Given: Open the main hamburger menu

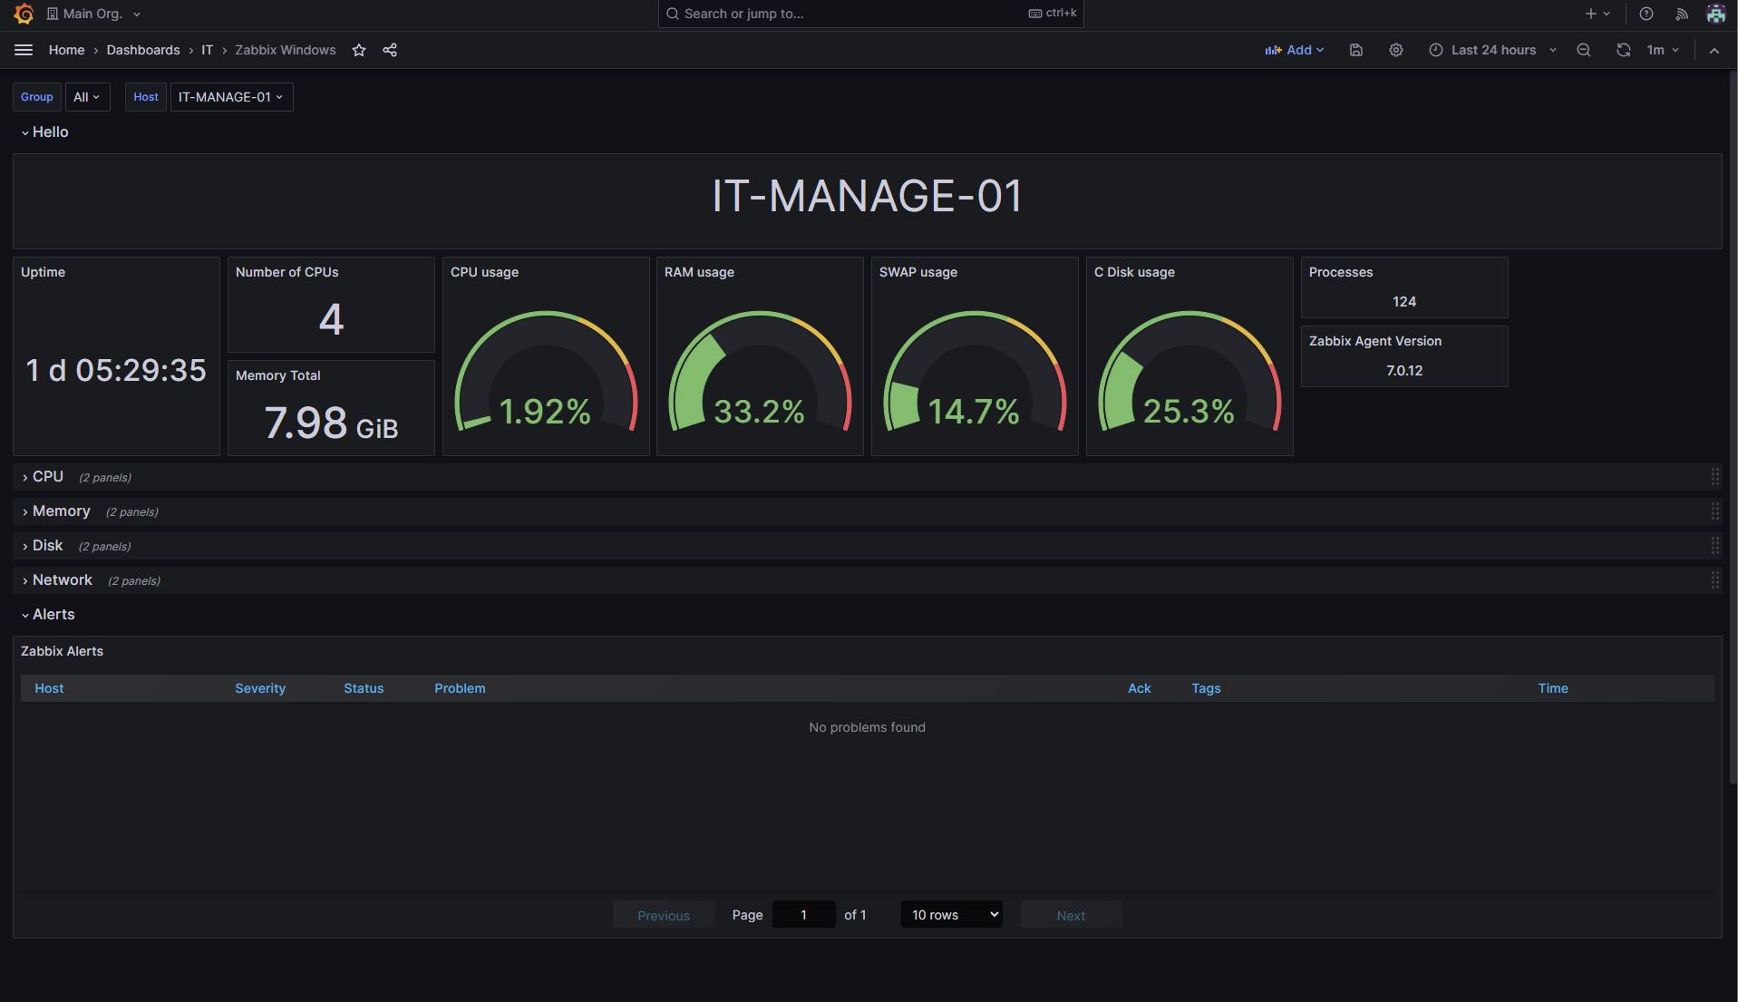Looking at the screenshot, I should tap(24, 50).
